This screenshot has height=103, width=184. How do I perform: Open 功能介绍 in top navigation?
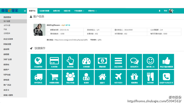67,11
